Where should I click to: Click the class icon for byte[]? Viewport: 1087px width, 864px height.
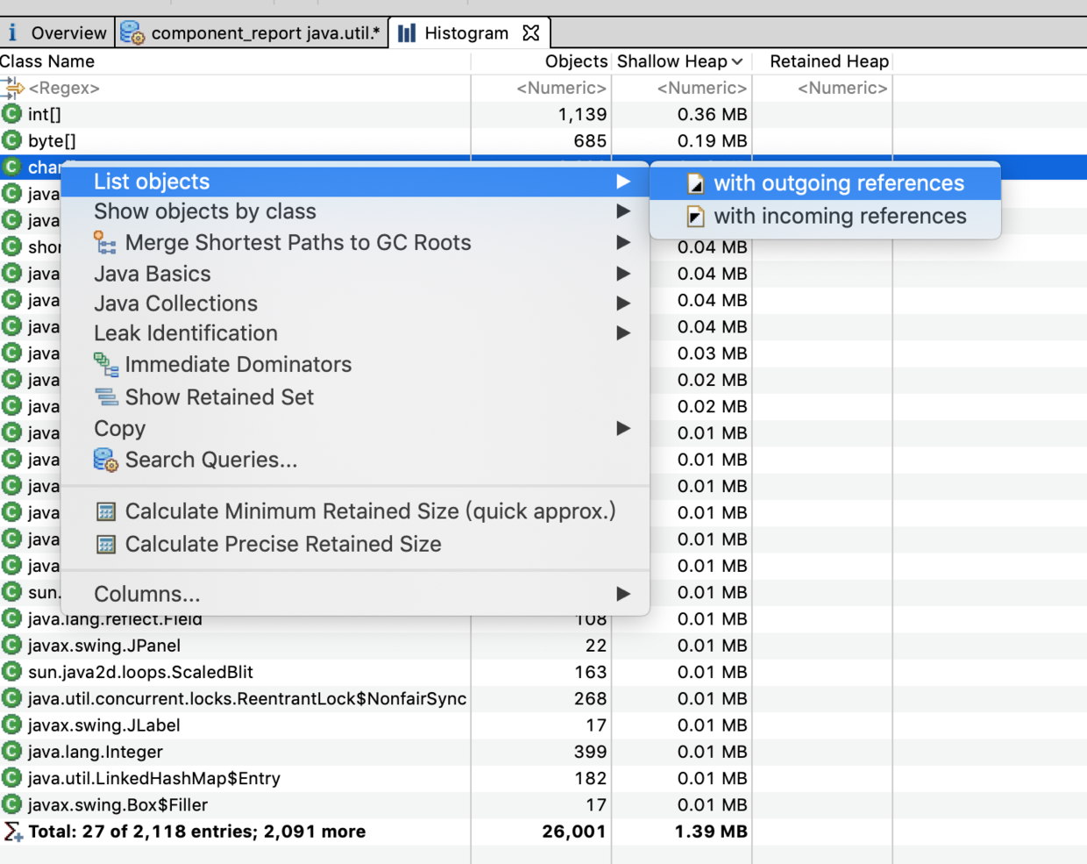click(11, 140)
